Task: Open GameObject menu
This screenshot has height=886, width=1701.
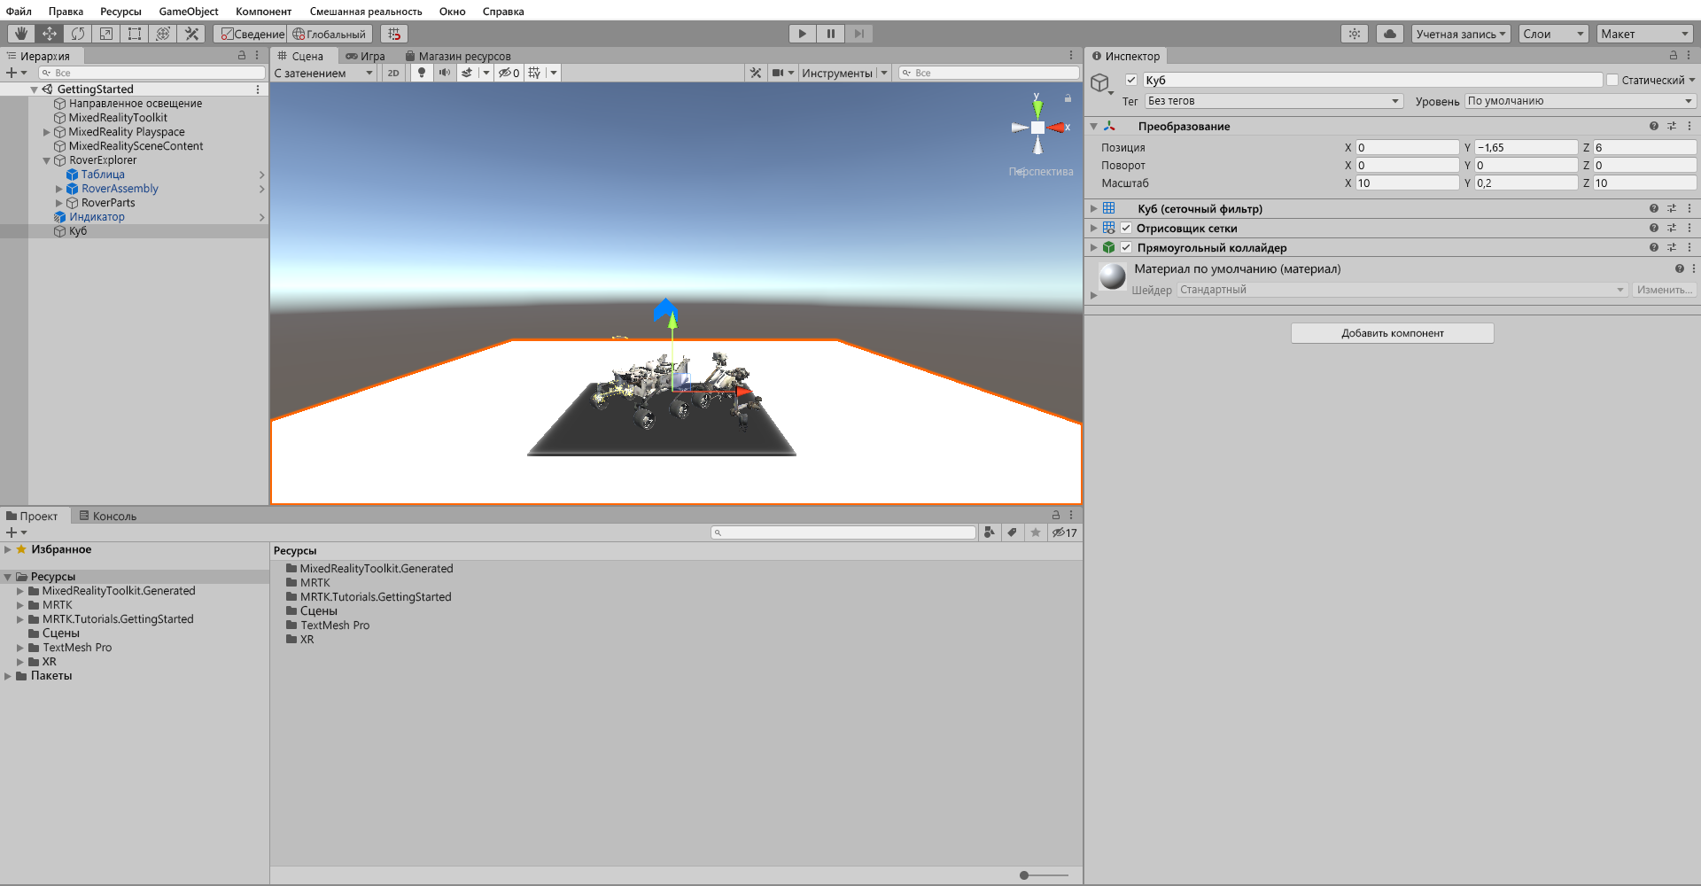Action: (189, 12)
